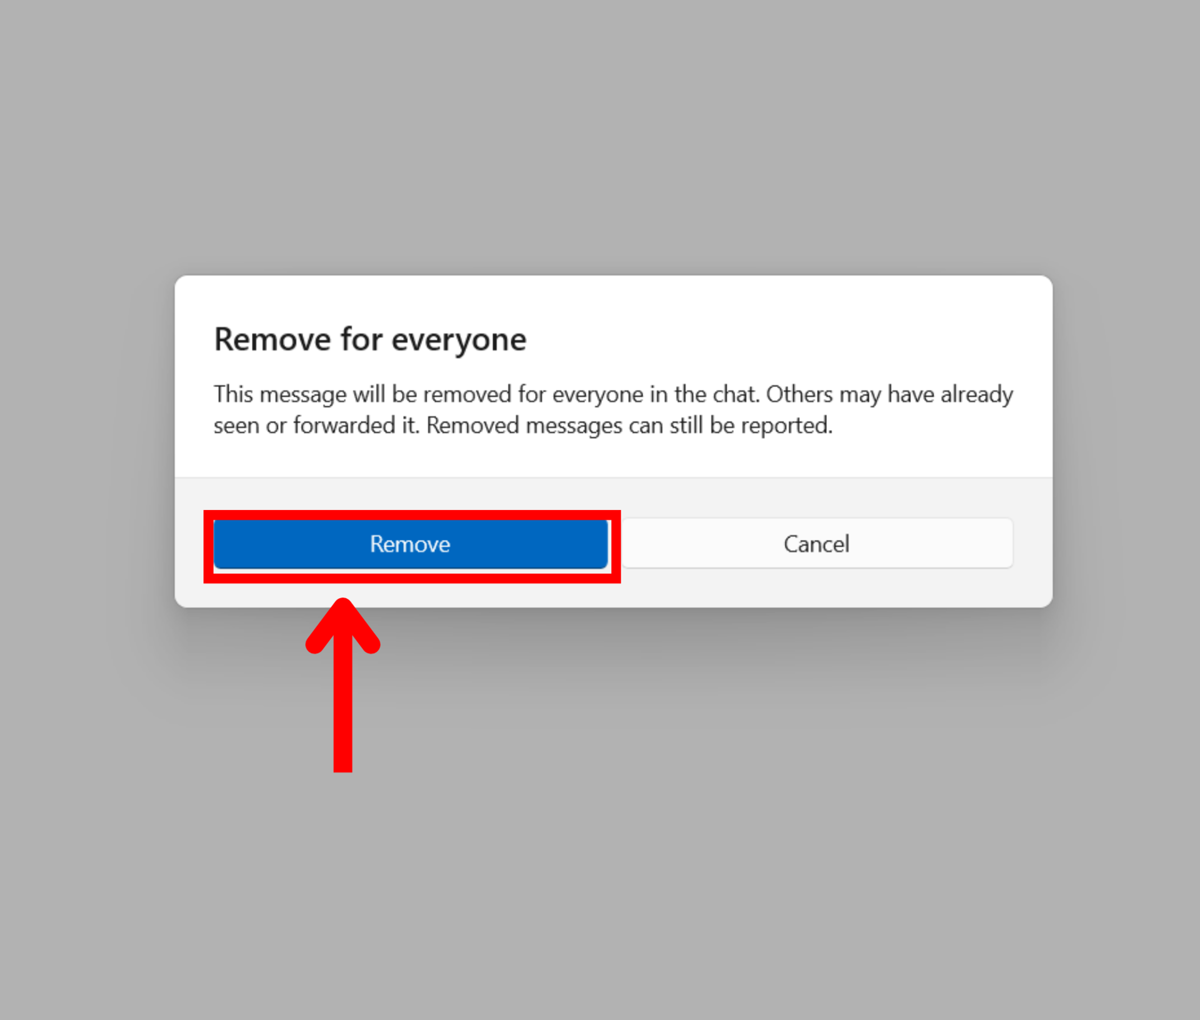Click the gray footer strip between the buttons
The height and width of the screenshot is (1020, 1200).
click(x=615, y=544)
